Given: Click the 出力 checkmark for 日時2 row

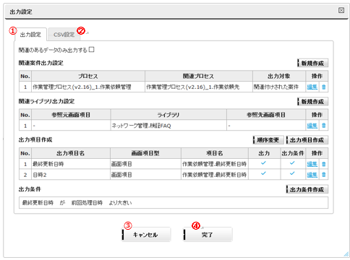Looking at the screenshot, I should (x=263, y=173).
